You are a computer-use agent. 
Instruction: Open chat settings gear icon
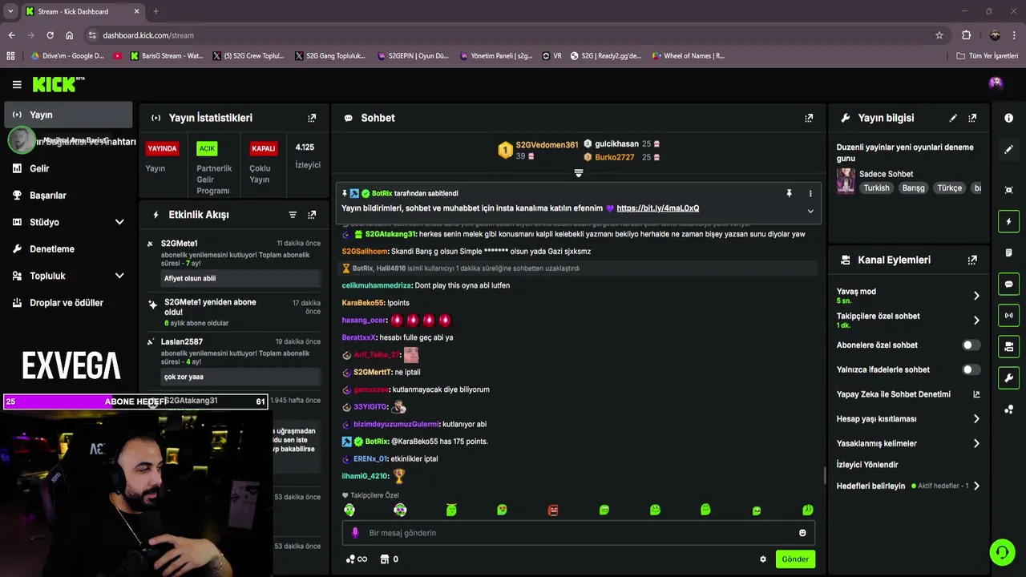pos(763,559)
